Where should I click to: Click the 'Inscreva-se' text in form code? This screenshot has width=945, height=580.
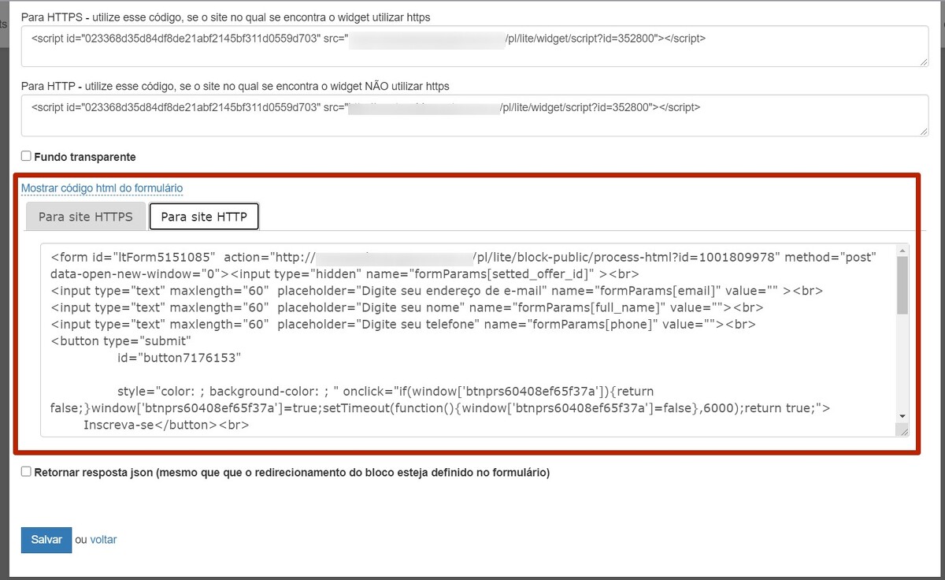tap(117, 425)
